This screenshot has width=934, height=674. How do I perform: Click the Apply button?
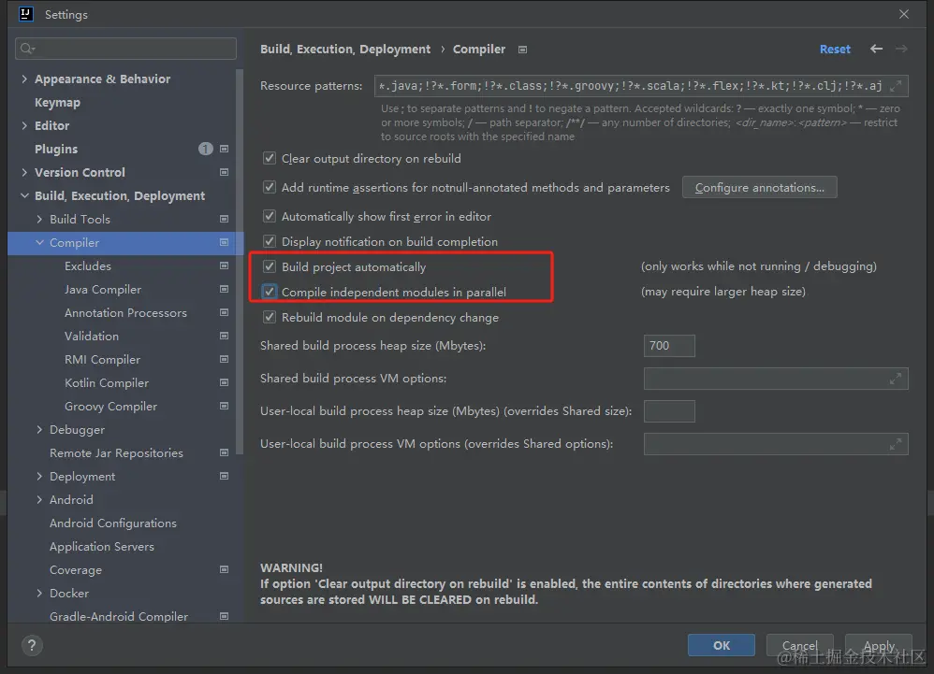click(879, 645)
